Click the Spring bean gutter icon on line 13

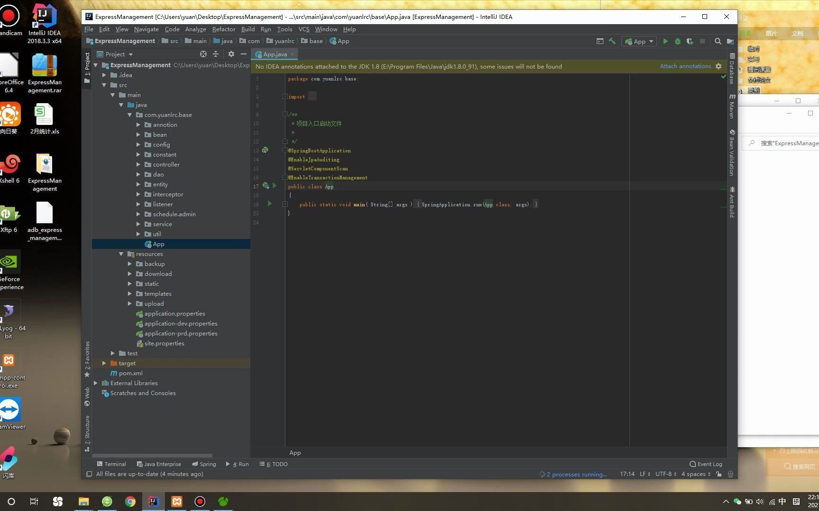click(x=265, y=150)
